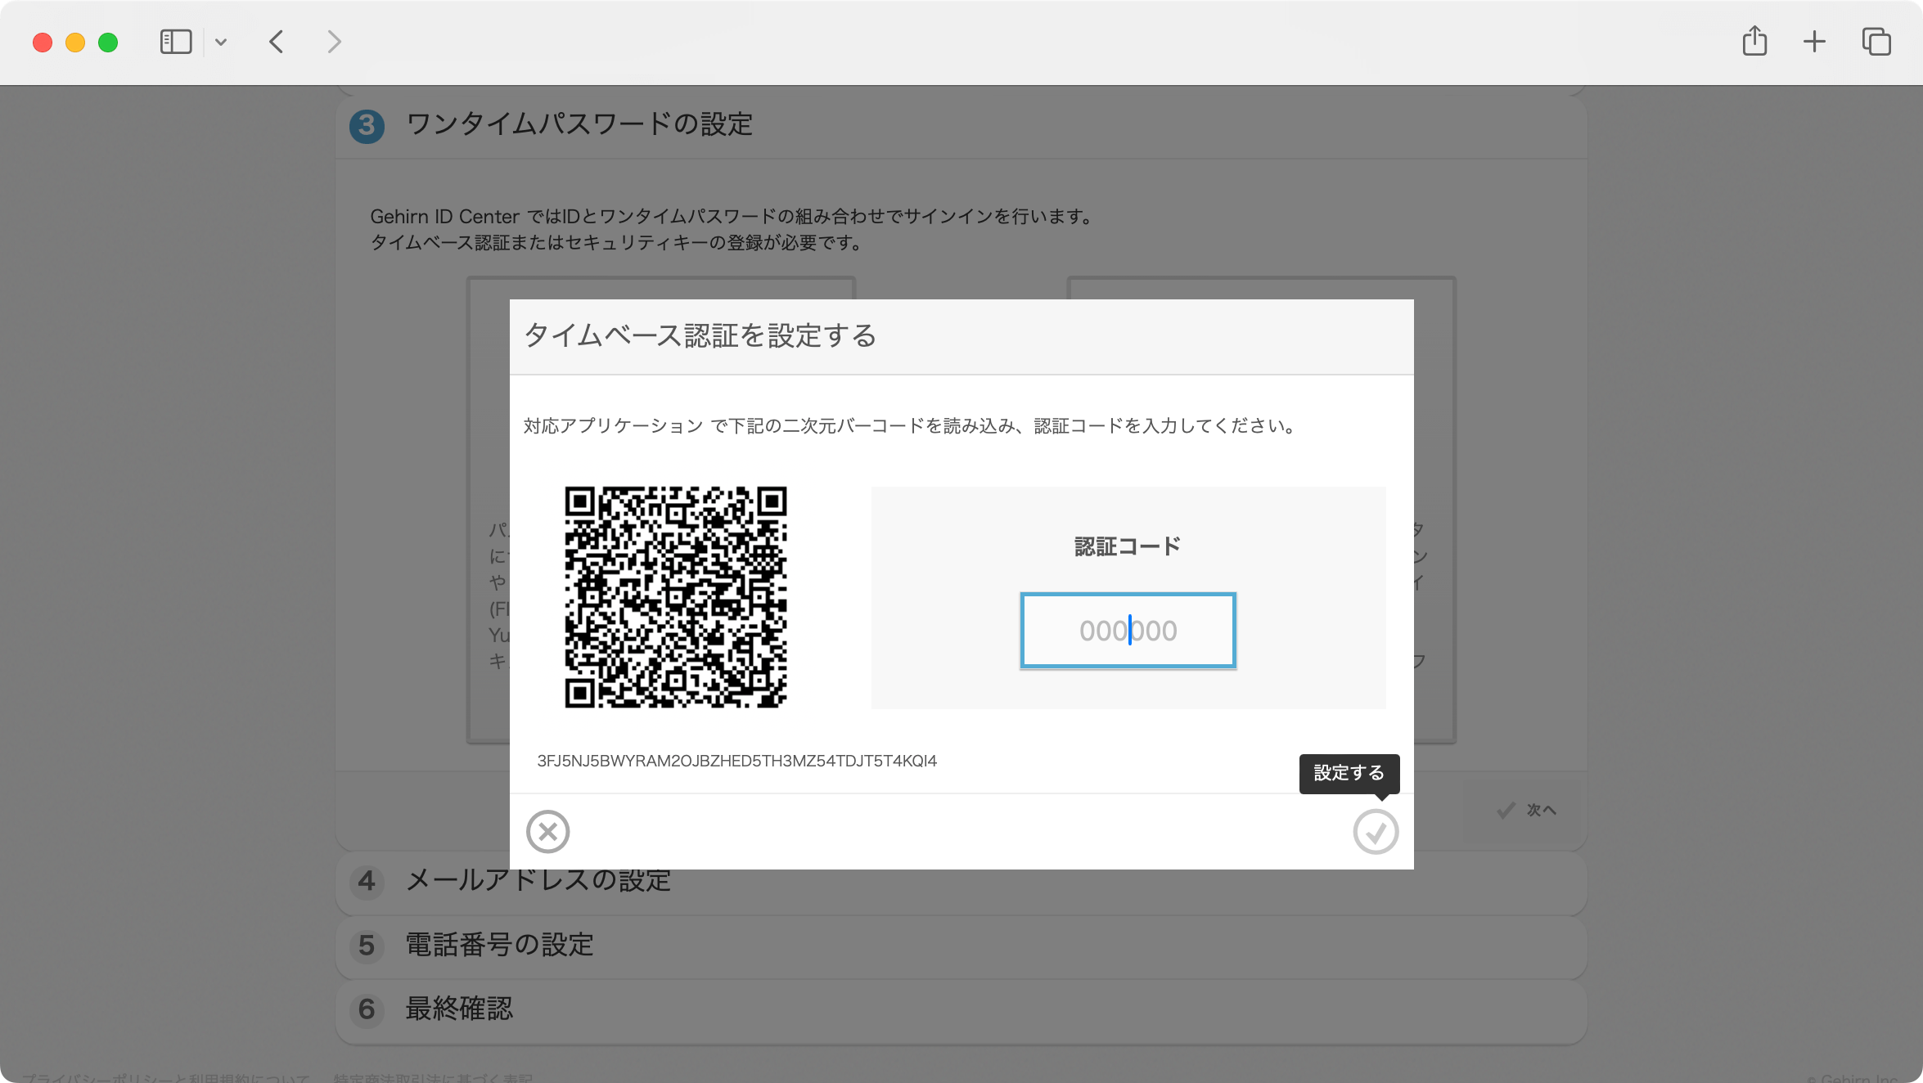The height and width of the screenshot is (1083, 1923).
Task: Expand the 電話番号の設定 section
Action: click(x=499, y=946)
